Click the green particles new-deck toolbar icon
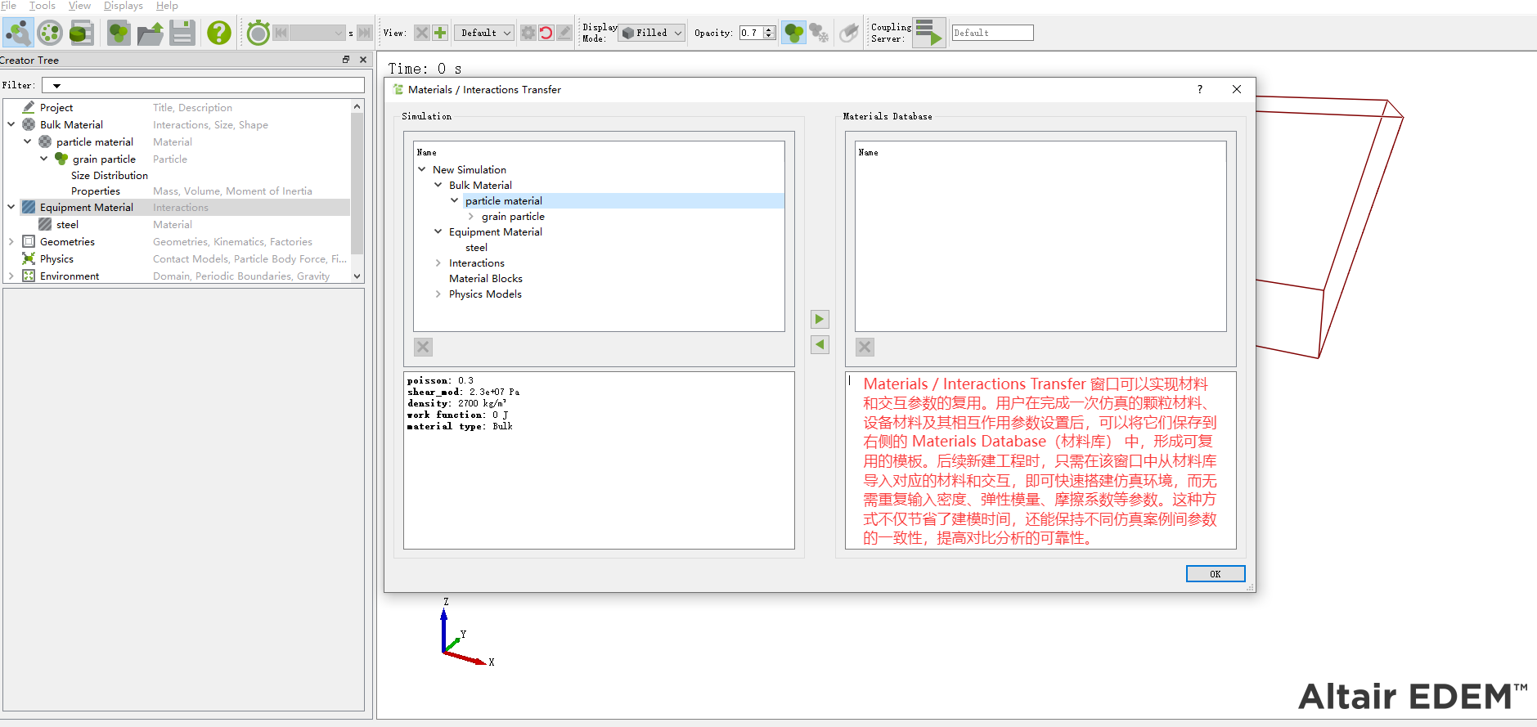Viewport: 1537px width, 727px height. (119, 33)
